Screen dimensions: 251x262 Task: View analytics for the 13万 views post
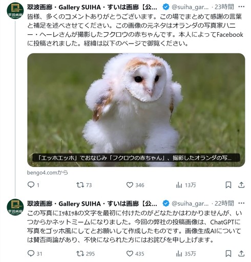point(185,185)
